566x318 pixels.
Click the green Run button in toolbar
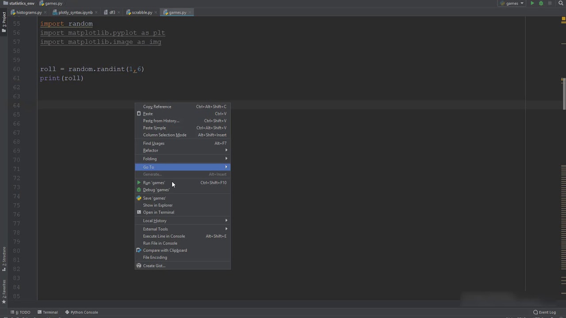[x=532, y=4]
